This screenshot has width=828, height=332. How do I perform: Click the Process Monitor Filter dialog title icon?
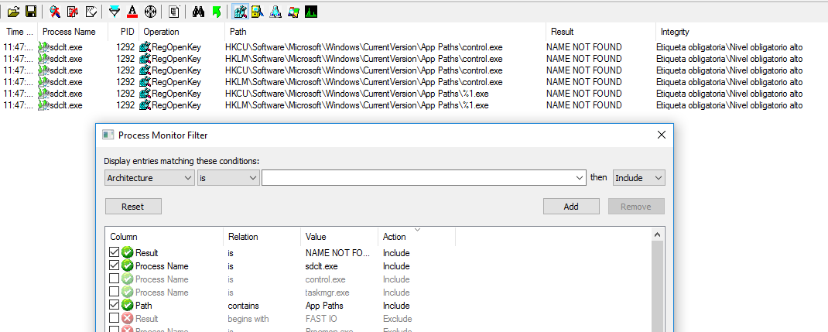point(108,135)
